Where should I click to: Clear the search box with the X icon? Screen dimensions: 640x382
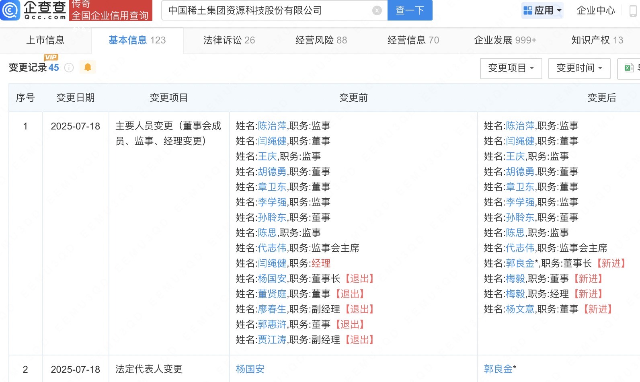[377, 10]
